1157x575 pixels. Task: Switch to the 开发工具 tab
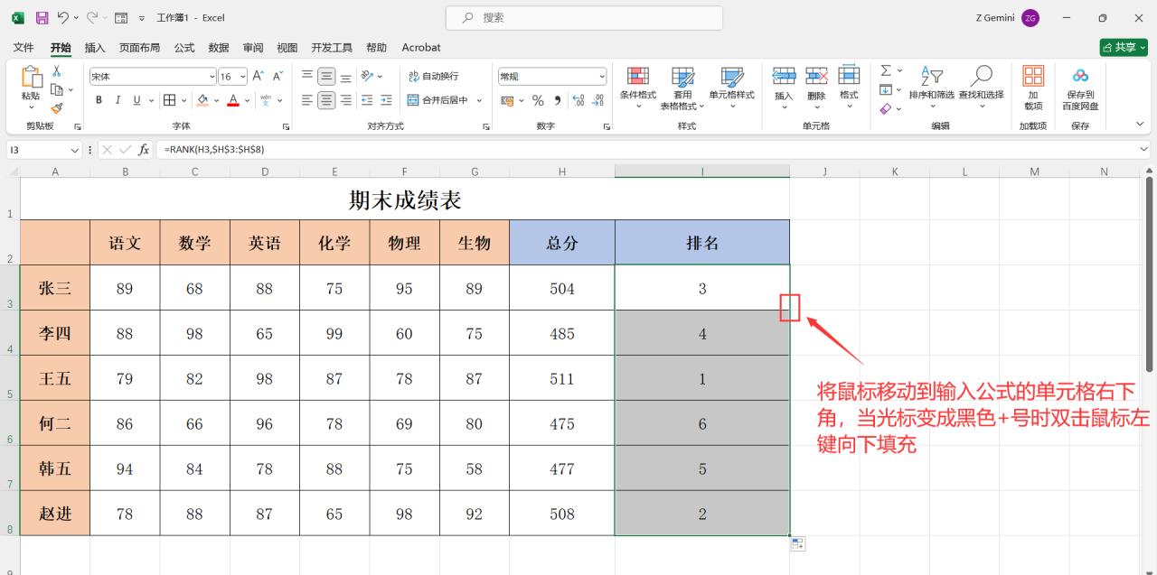[332, 47]
